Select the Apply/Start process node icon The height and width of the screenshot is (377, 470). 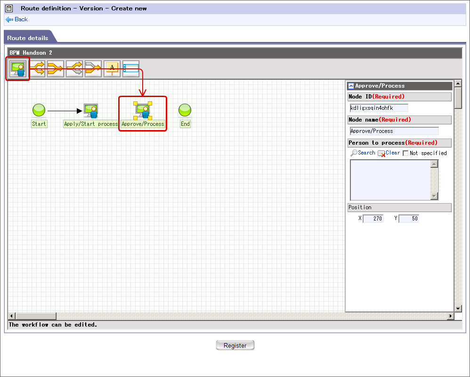[x=91, y=111]
